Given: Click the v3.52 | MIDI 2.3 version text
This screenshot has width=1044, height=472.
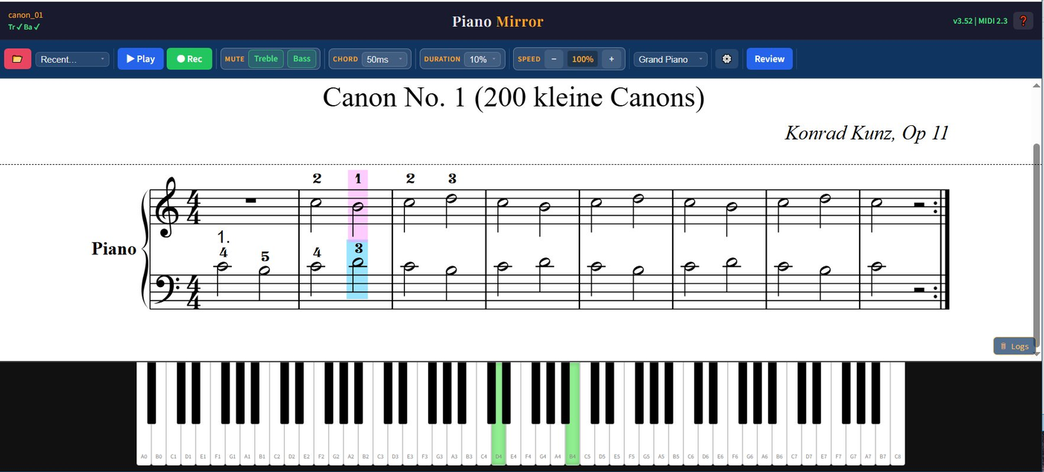Looking at the screenshot, I should point(980,21).
